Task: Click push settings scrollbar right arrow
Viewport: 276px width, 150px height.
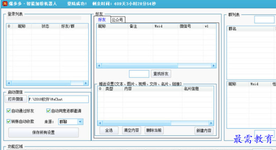Action: [x=211, y=123]
